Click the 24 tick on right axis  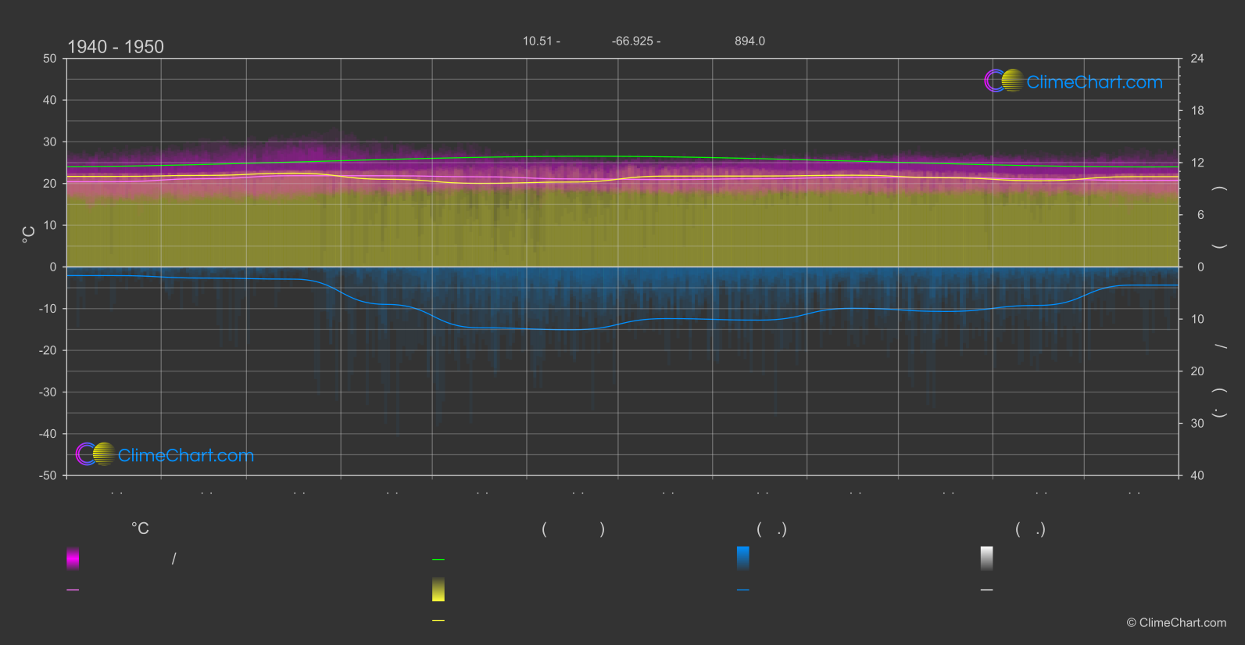coord(1197,59)
